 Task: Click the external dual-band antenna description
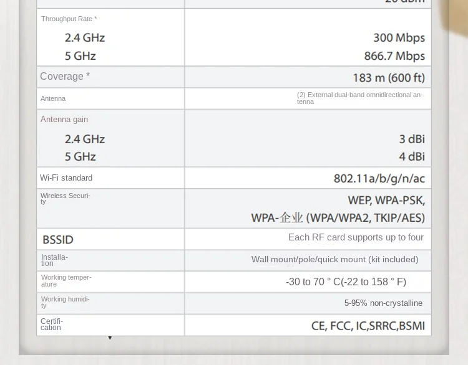click(359, 98)
